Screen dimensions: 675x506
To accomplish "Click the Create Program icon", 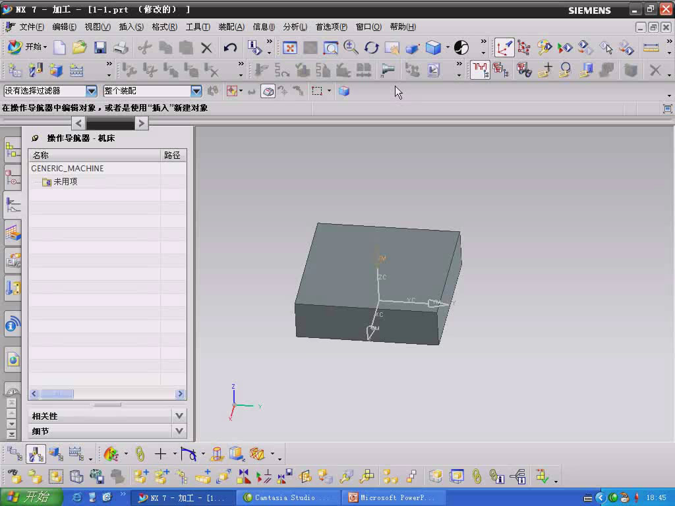I will [15, 70].
